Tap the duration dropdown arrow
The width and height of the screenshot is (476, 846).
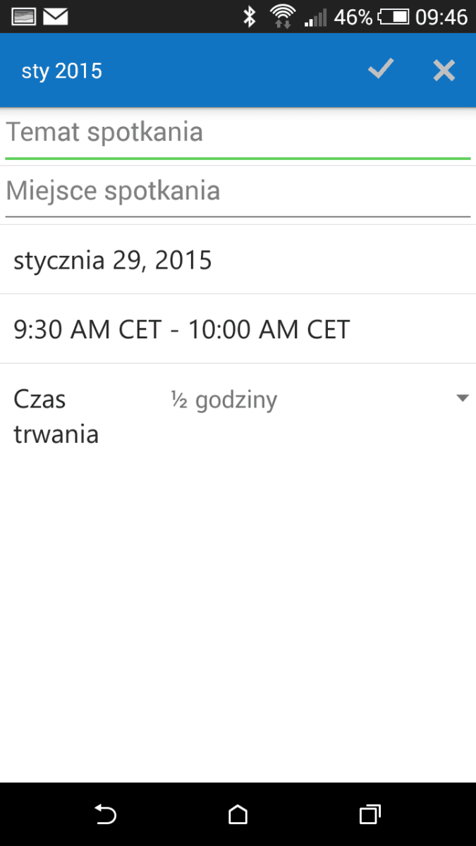(x=463, y=398)
